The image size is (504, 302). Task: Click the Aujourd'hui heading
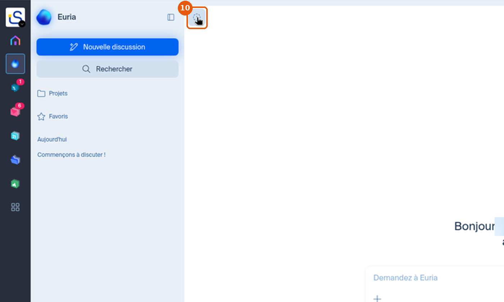click(52, 139)
